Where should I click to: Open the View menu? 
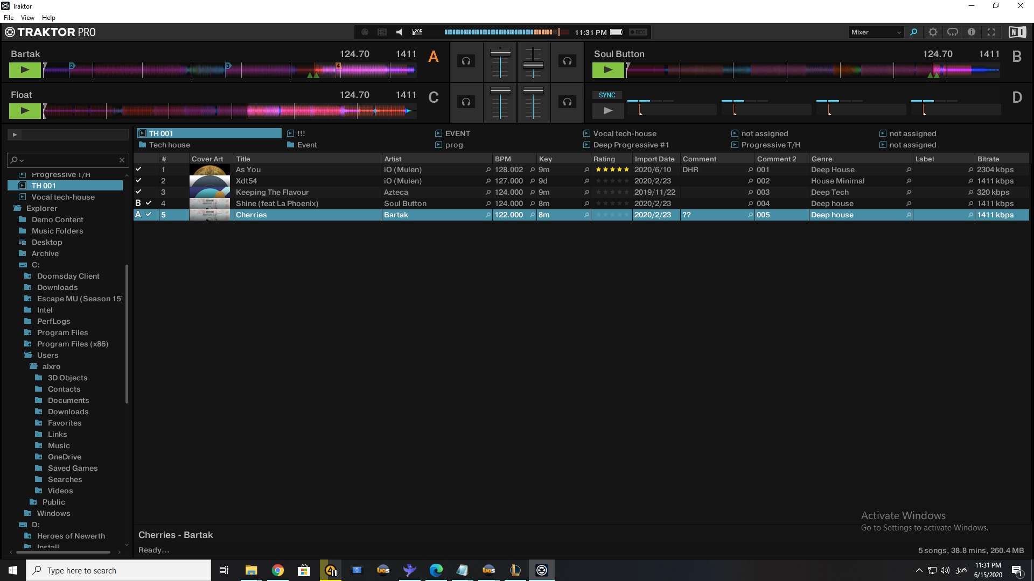click(27, 18)
